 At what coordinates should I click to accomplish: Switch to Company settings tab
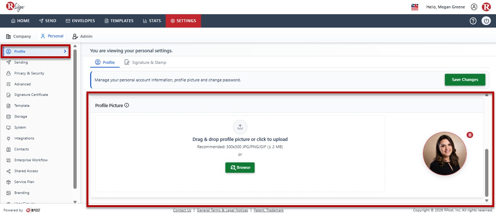[x=19, y=36]
